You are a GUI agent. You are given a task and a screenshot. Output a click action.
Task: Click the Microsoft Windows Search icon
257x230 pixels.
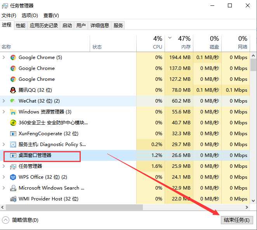13,188
